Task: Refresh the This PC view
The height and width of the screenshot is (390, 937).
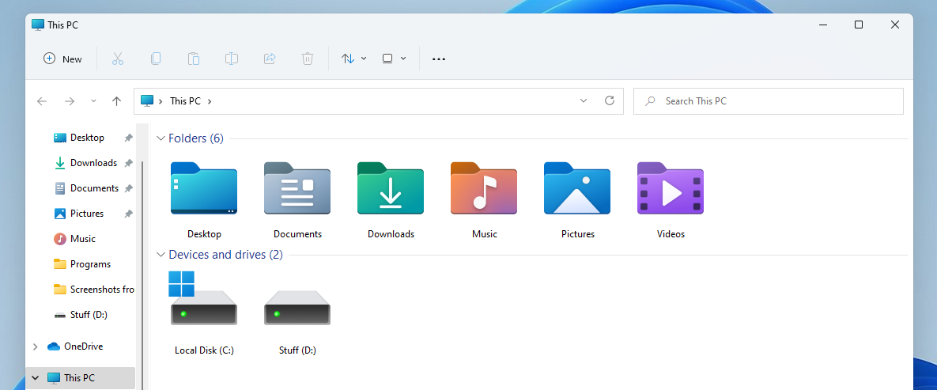Action: coord(610,100)
